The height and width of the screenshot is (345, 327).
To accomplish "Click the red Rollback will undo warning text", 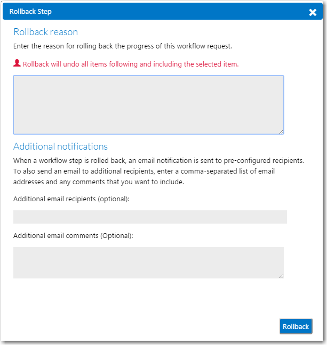I will point(131,64).
